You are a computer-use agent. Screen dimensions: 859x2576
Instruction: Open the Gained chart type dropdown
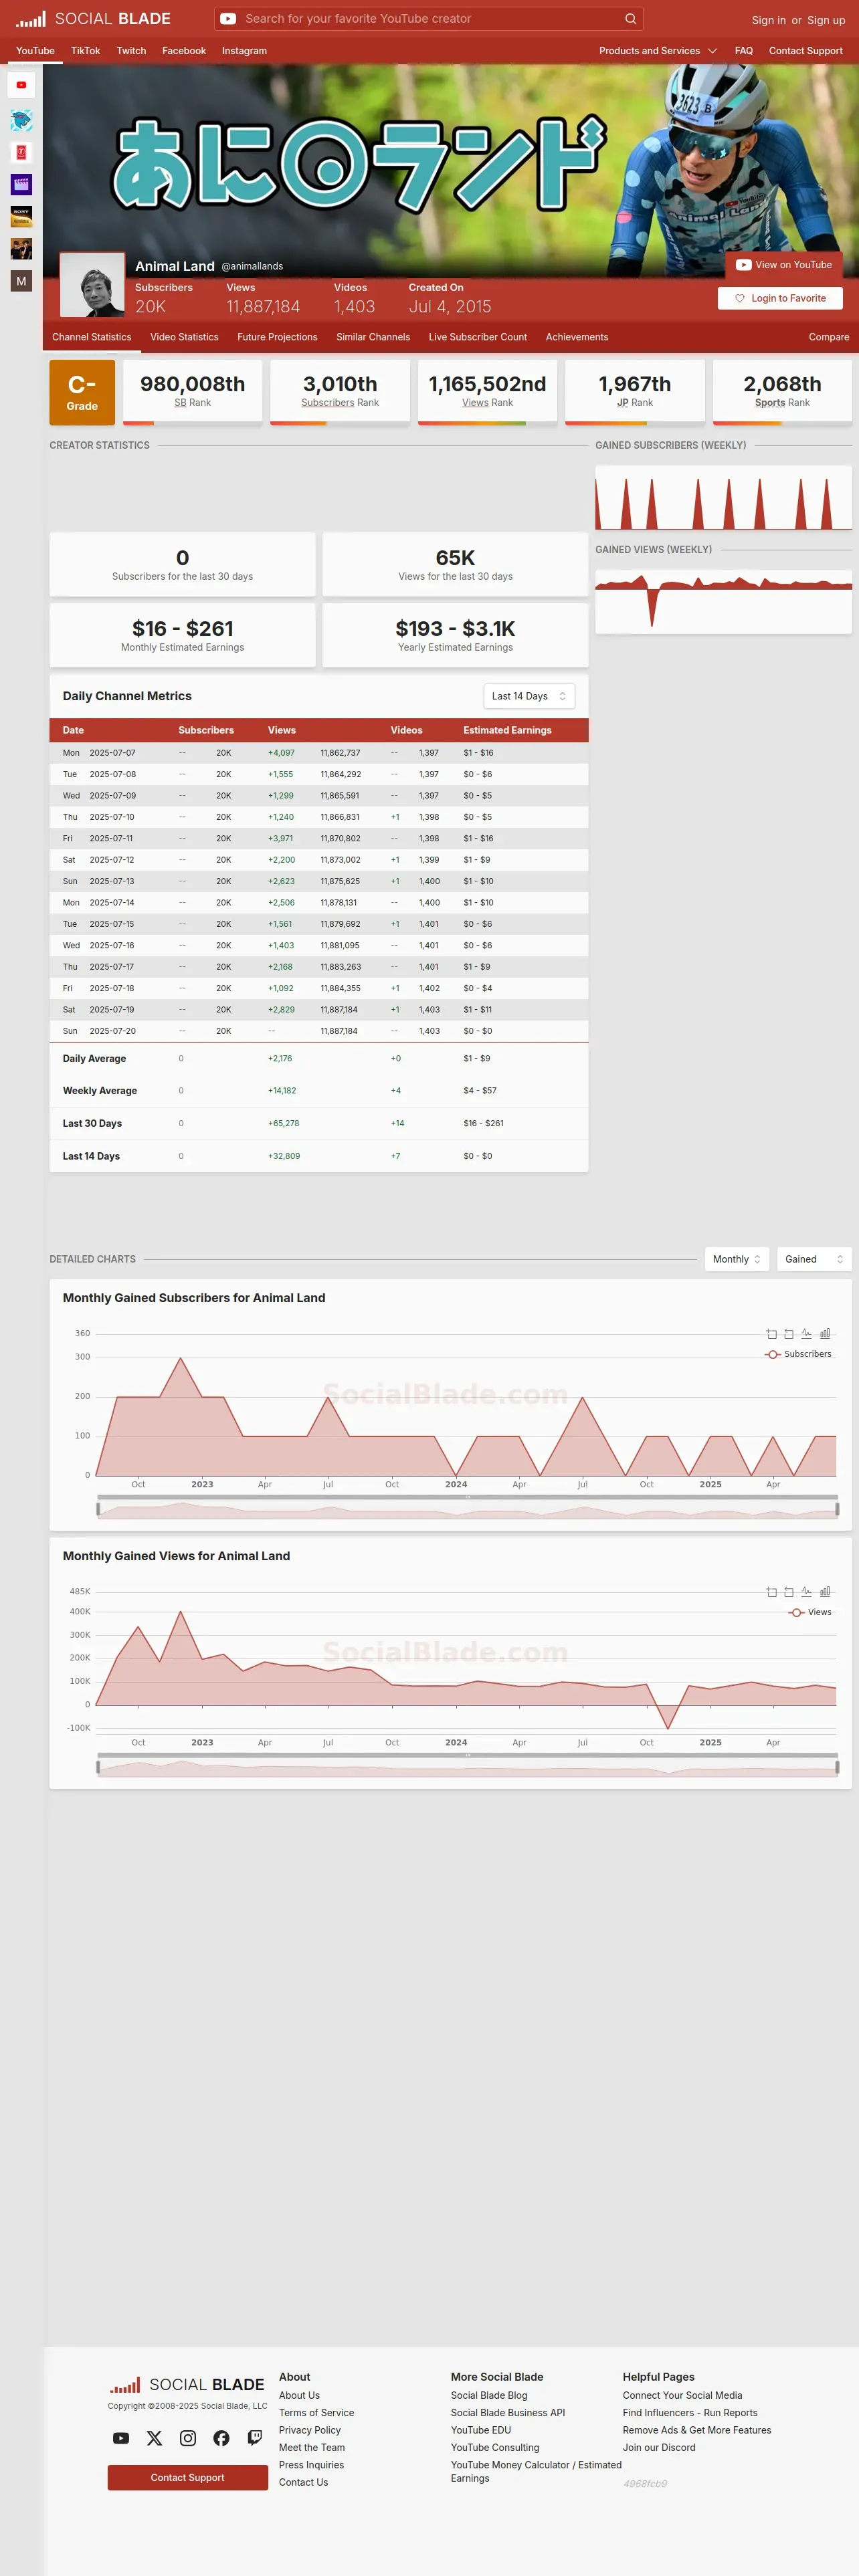(x=814, y=1259)
